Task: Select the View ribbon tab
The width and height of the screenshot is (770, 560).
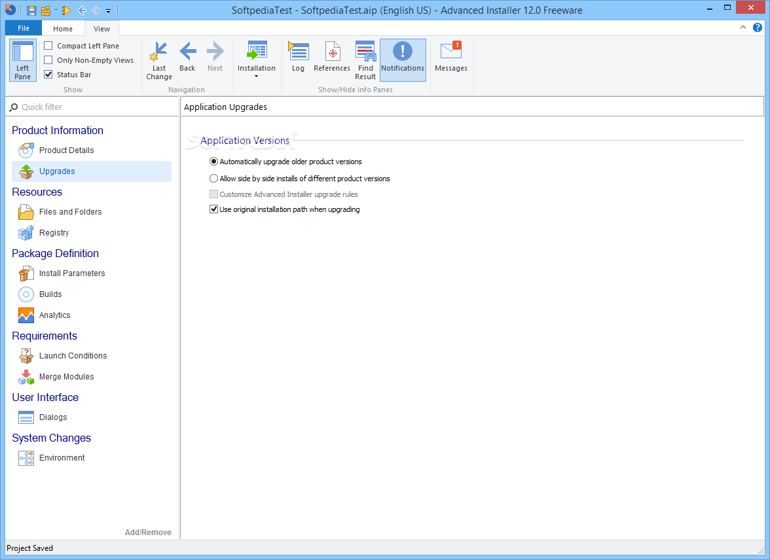Action: [x=101, y=29]
